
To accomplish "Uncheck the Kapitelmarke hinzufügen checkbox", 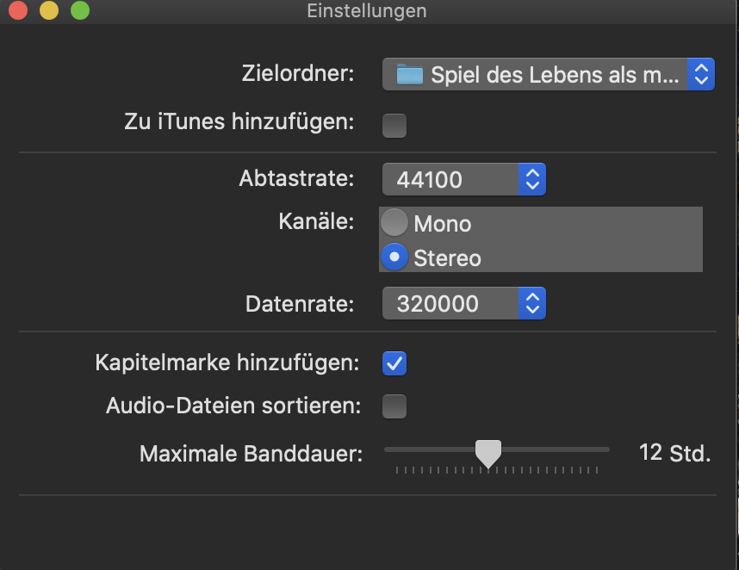I will pyautogui.click(x=394, y=363).
